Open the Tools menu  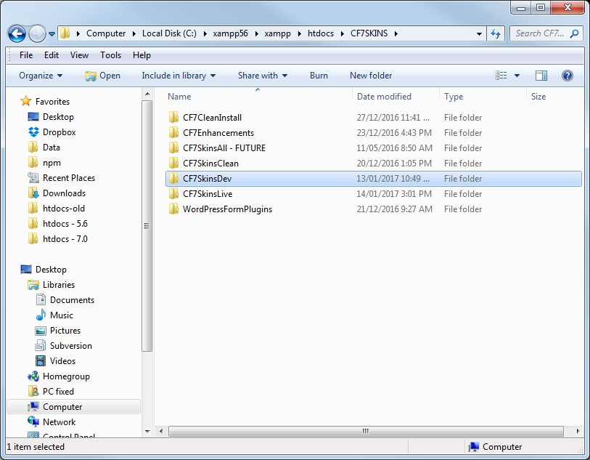110,55
